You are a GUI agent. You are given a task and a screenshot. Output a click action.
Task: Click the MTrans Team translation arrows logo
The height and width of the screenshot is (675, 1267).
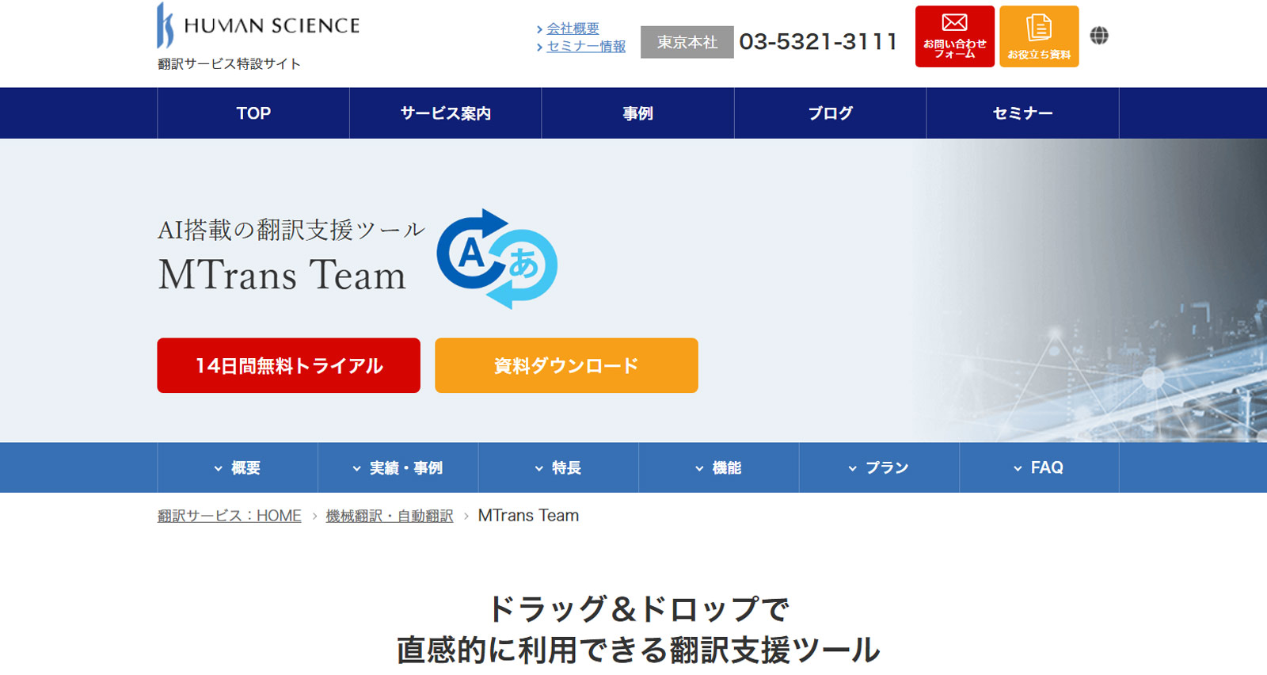[x=497, y=259]
